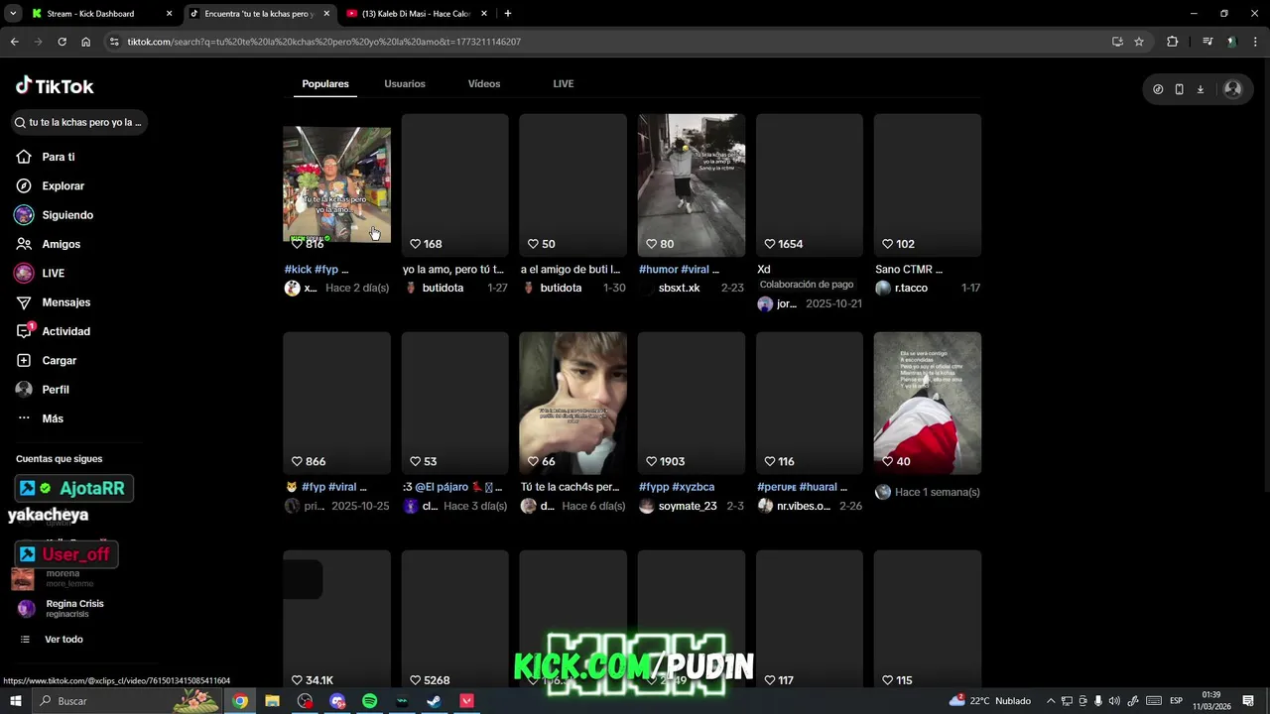Viewport: 1270px width, 714px height.
Task: Open video thumbnail with 816 likes
Action: (x=336, y=185)
